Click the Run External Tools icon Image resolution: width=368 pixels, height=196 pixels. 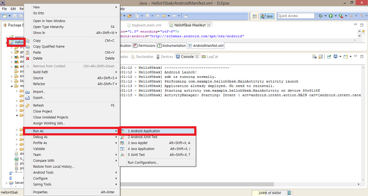click(x=341, y=16)
